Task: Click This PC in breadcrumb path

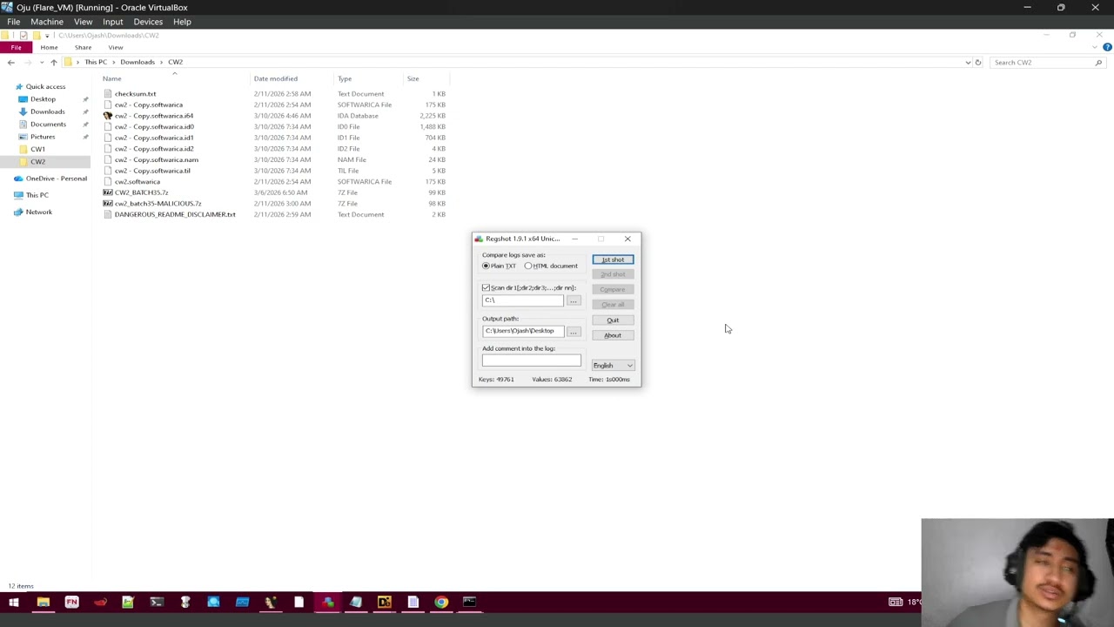Action: (x=96, y=63)
